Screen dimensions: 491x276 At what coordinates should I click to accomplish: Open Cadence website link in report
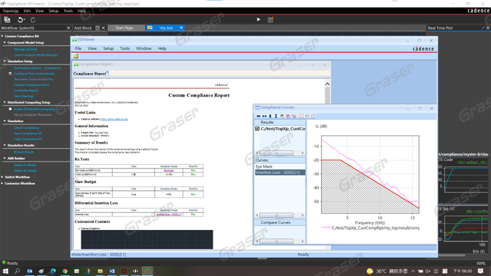tap(114, 119)
